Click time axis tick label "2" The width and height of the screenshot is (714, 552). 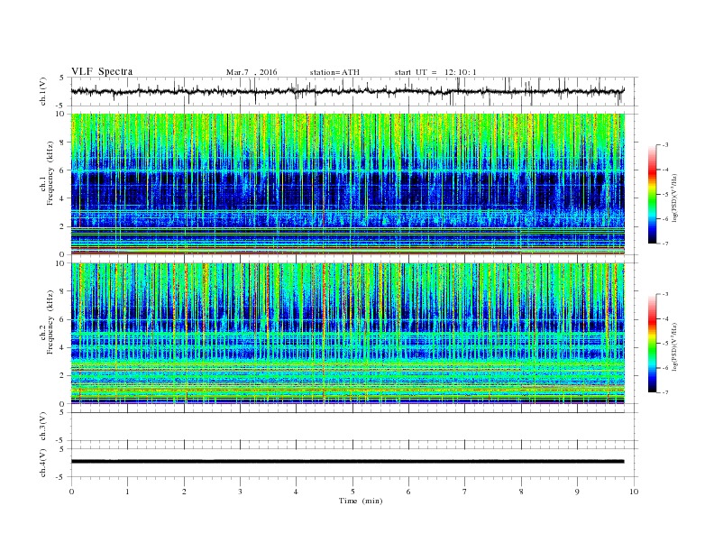click(x=184, y=492)
